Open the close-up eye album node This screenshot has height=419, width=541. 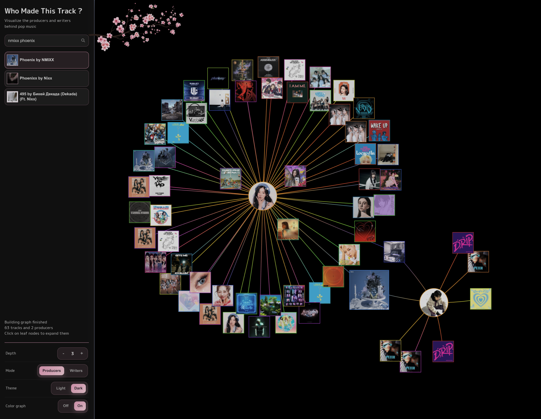tap(200, 282)
